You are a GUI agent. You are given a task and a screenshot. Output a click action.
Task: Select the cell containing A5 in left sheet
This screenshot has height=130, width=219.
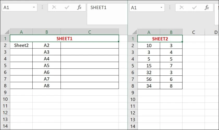[x=46, y=65]
